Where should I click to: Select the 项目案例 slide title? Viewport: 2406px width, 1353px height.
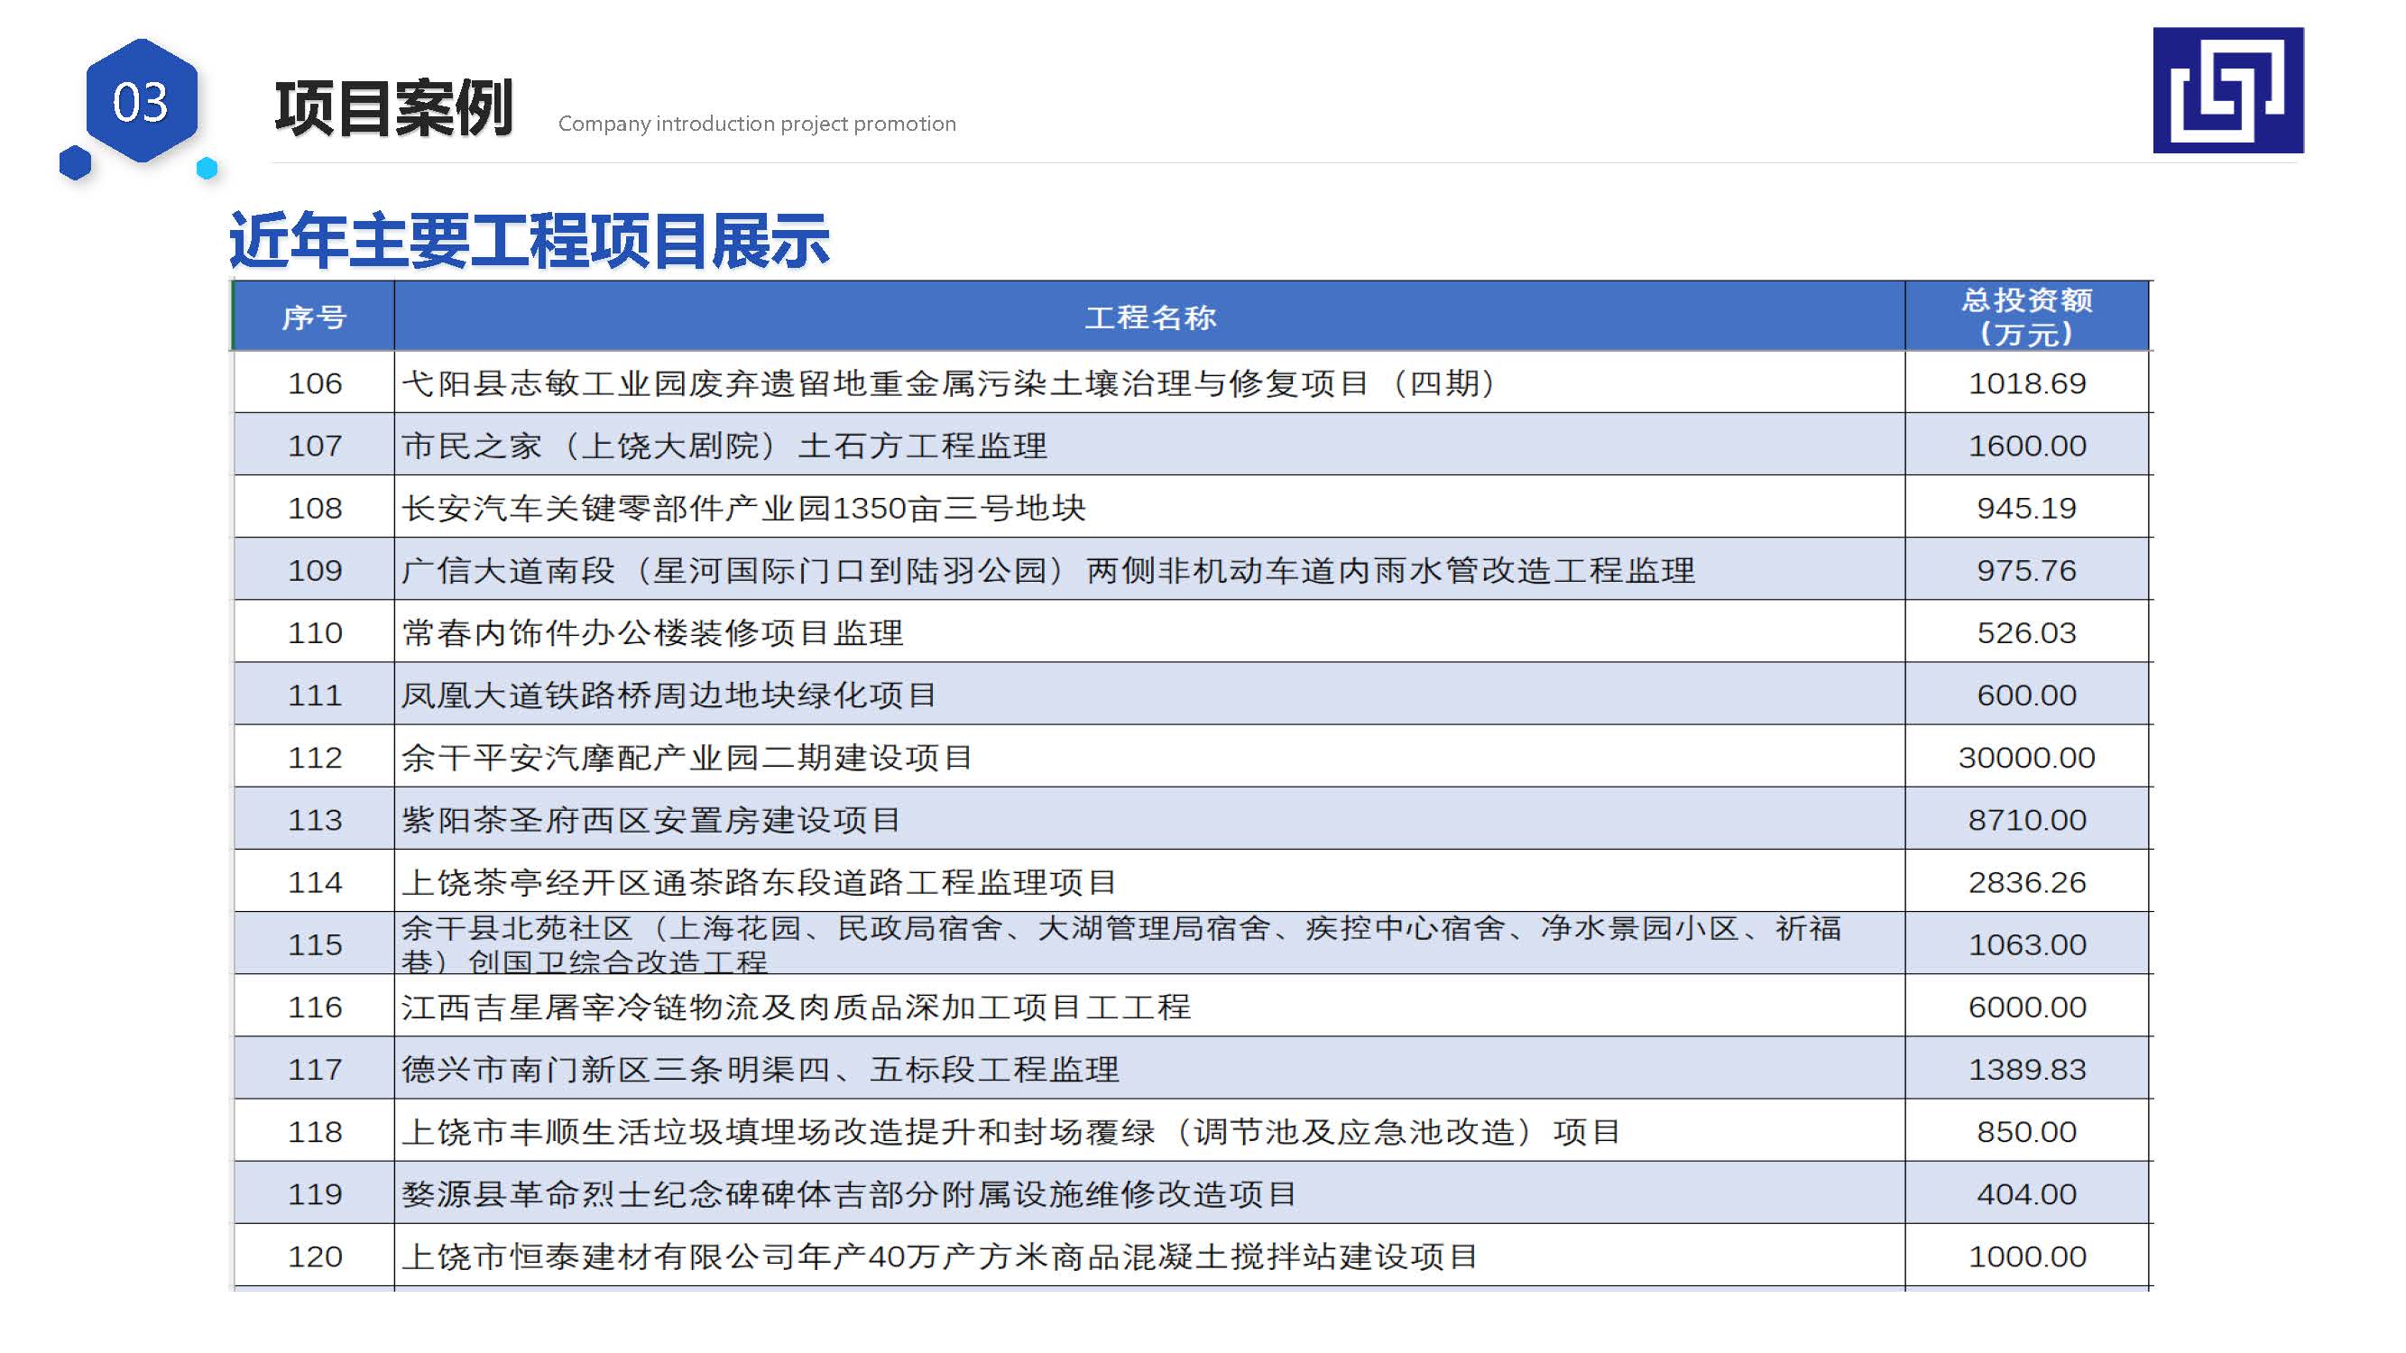coord(394,108)
